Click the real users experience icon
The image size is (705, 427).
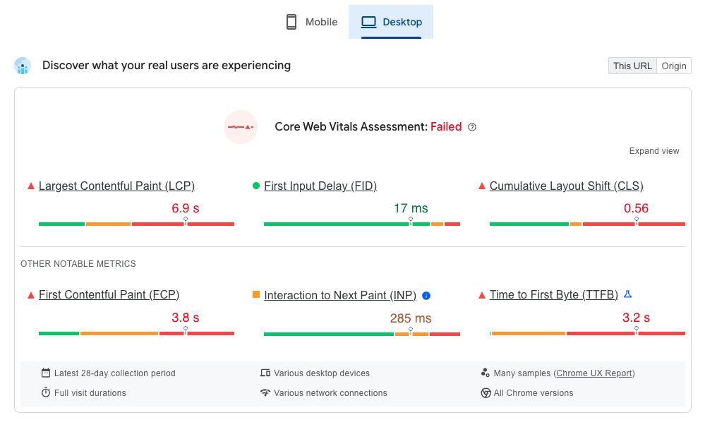click(x=23, y=66)
